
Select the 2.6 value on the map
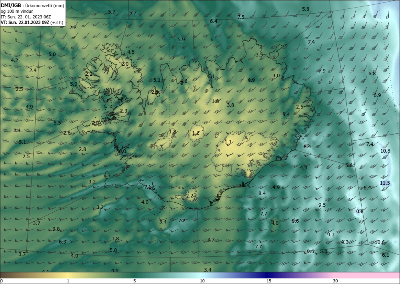click(67, 133)
